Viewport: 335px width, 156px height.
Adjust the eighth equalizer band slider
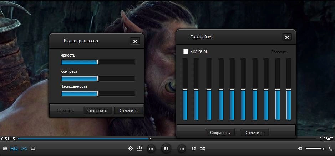pos(266,90)
